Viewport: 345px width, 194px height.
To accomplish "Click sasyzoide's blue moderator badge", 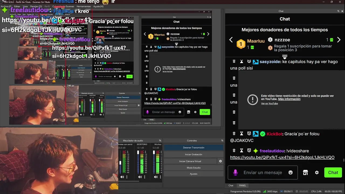I will click(256, 62).
